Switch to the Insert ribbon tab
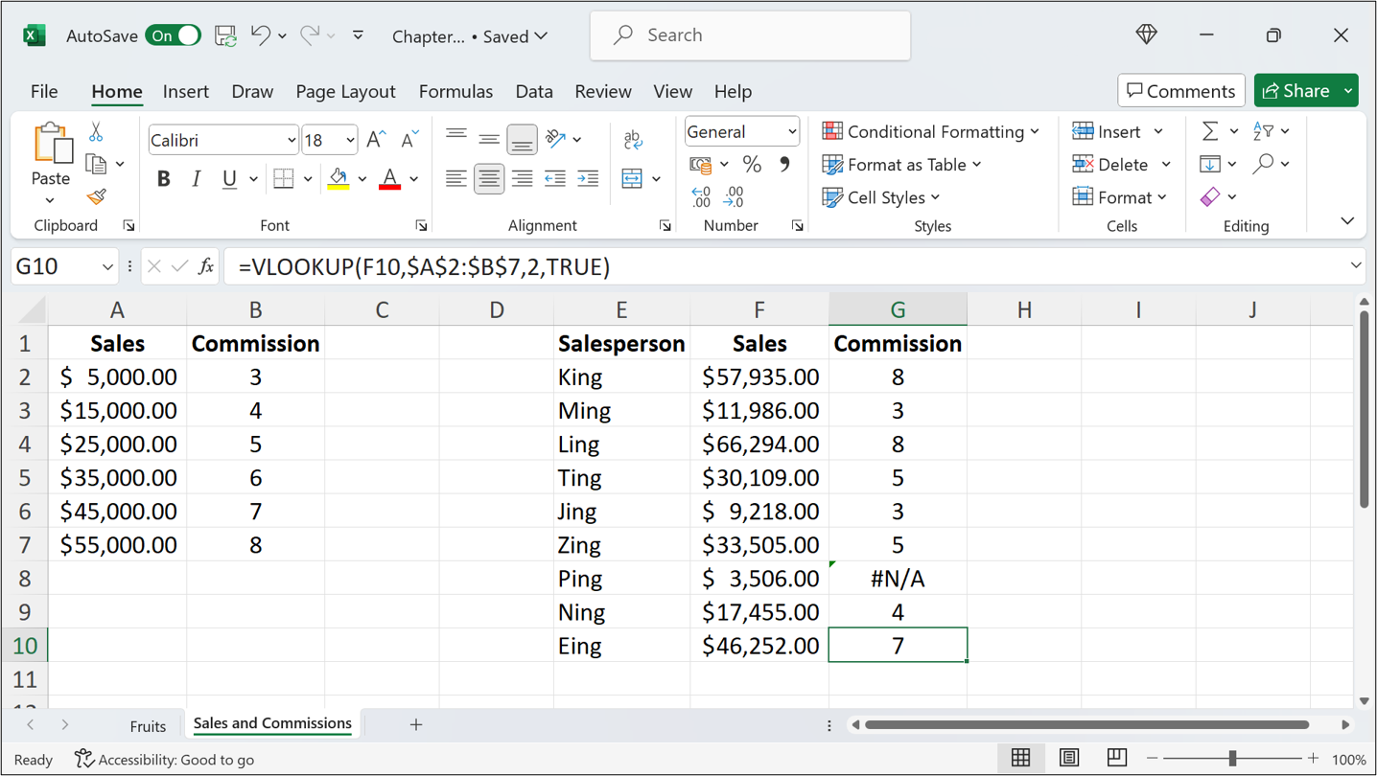 coord(186,91)
